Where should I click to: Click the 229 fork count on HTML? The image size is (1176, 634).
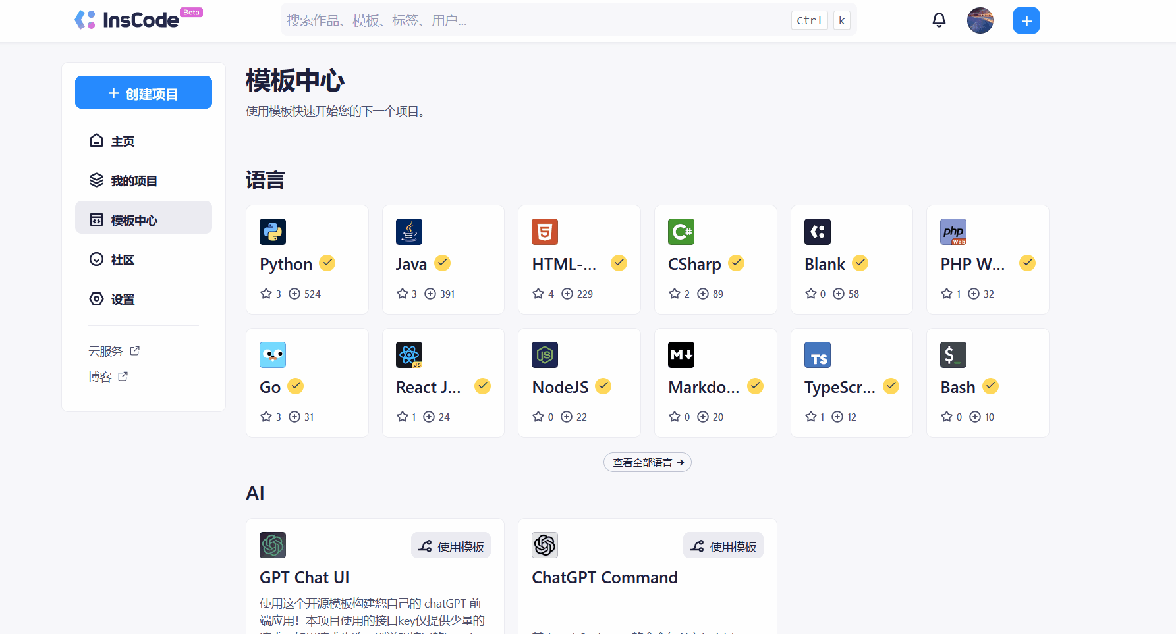pyautogui.click(x=584, y=294)
